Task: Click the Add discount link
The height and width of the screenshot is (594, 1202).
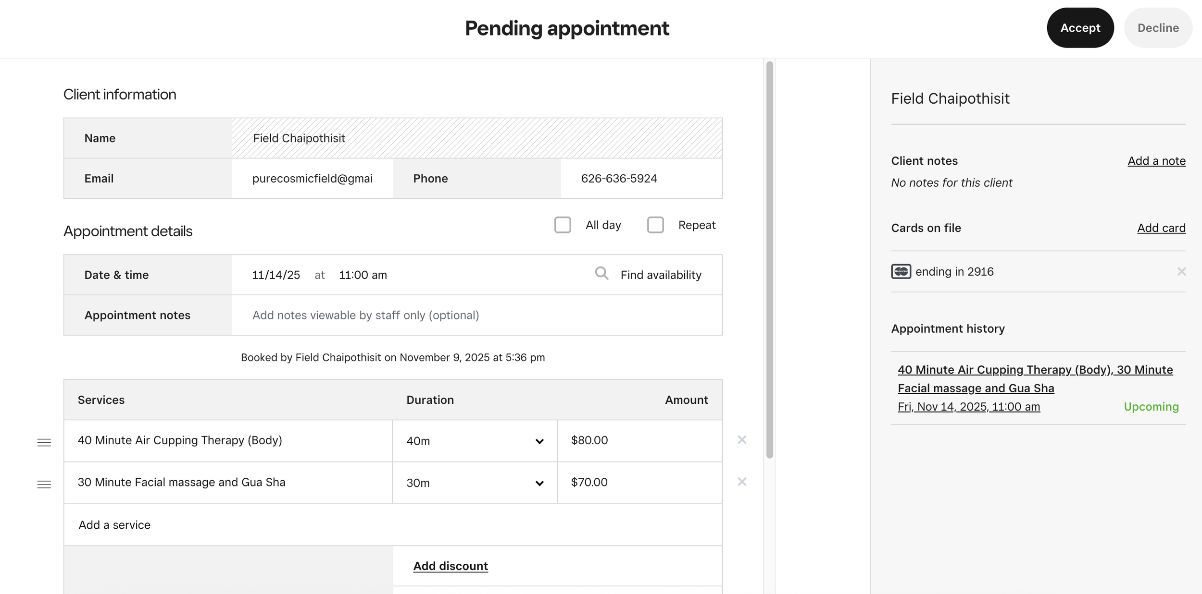Action: pos(451,566)
